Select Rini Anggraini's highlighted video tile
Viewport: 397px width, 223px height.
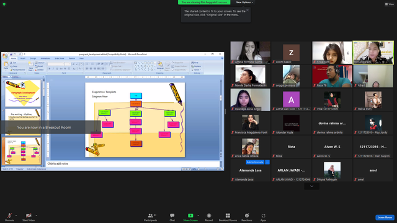tap(373, 52)
